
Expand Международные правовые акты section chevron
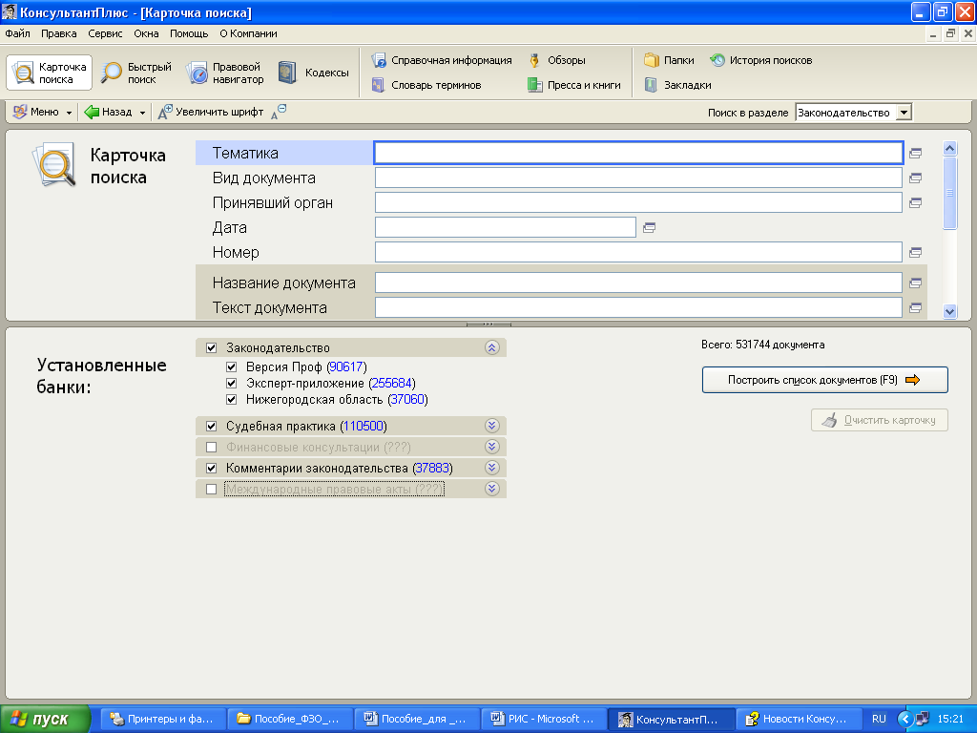coord(492,489)
